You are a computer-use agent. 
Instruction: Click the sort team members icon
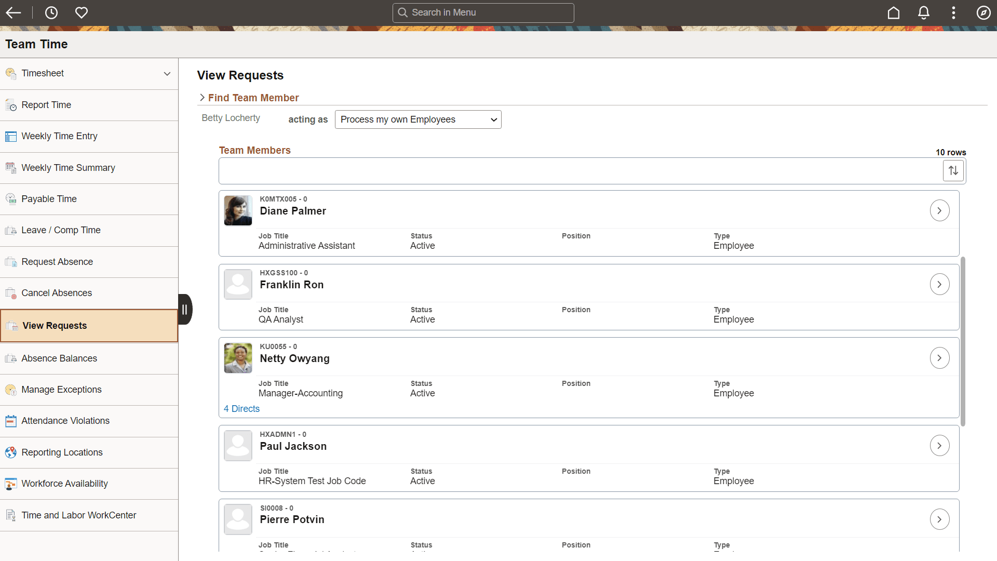[953, 170]
